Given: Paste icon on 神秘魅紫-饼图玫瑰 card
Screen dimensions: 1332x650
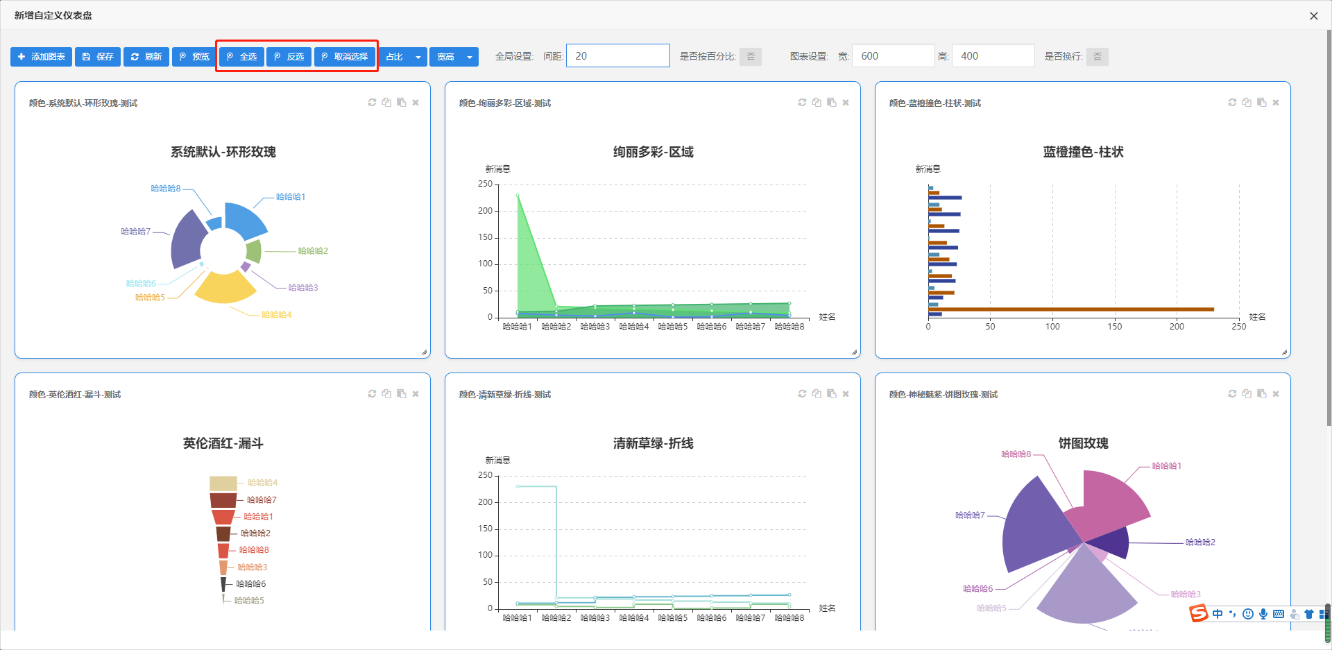Looking at the screenshot, I should coord(1261,394).
